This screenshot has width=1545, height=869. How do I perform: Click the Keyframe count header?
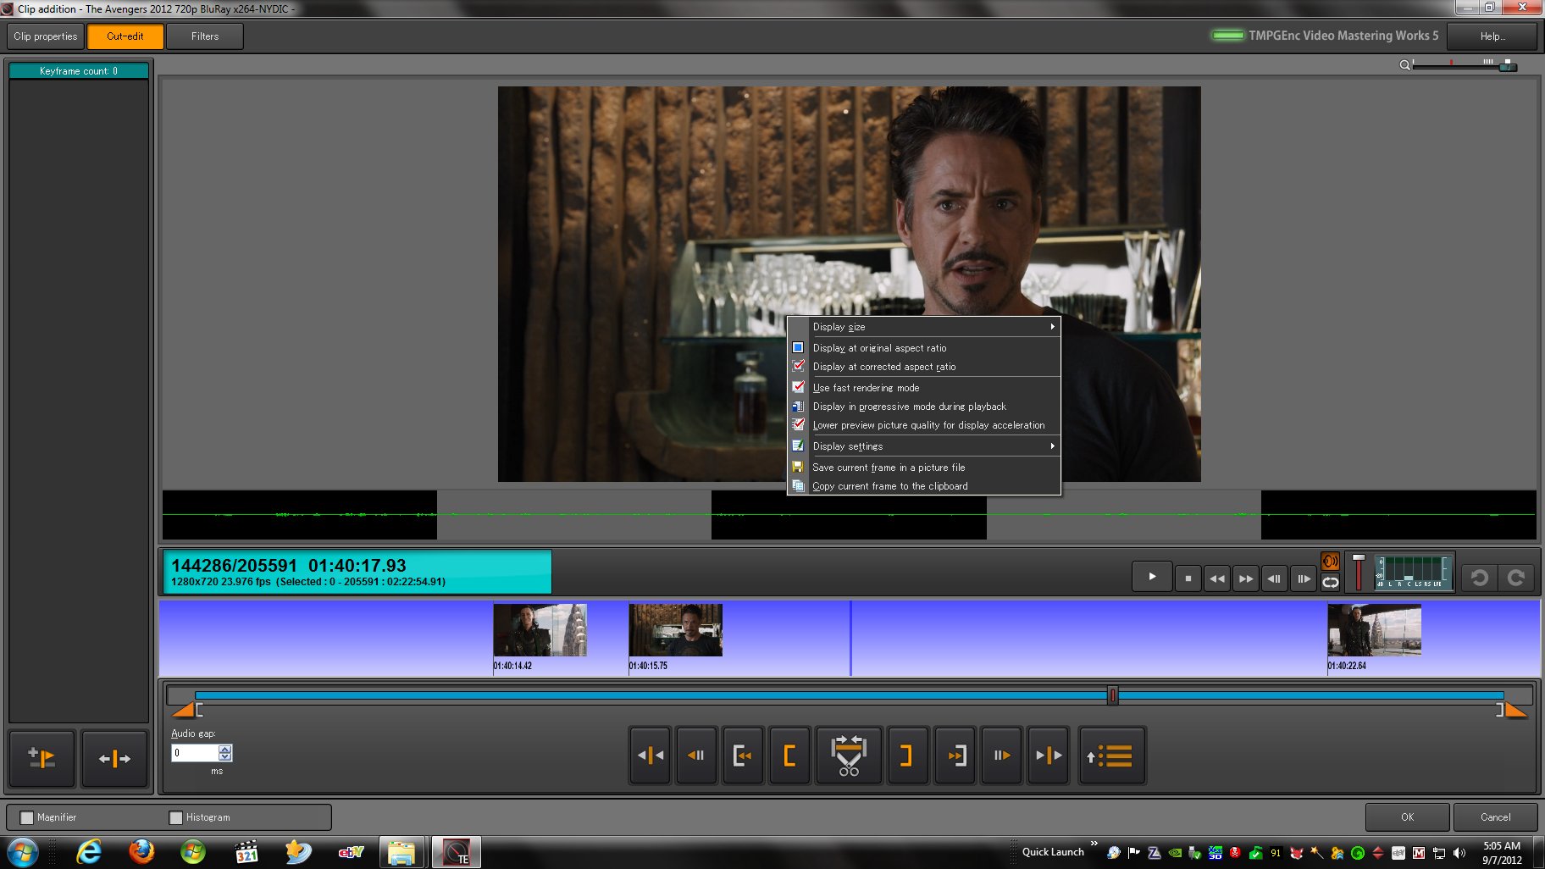pos(79,71)
